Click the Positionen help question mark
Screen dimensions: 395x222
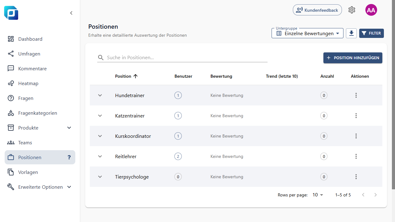pyautogui.click(x=69, y=157)
